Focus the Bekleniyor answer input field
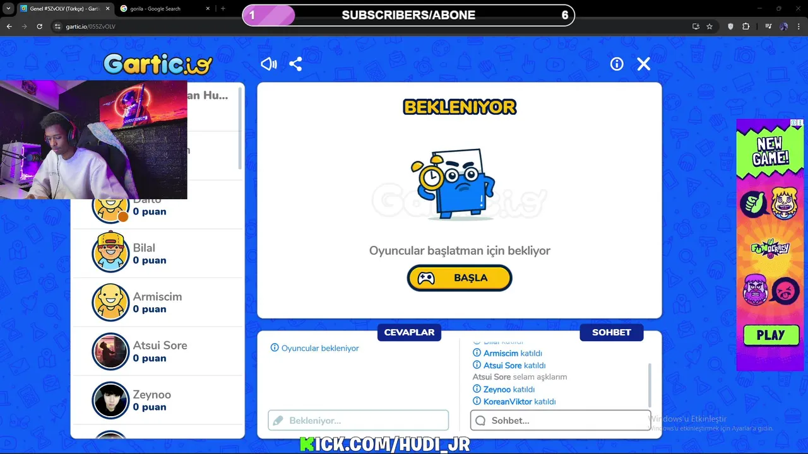The width and height of the screenshot is (808, 454). (x=358, y=421)
